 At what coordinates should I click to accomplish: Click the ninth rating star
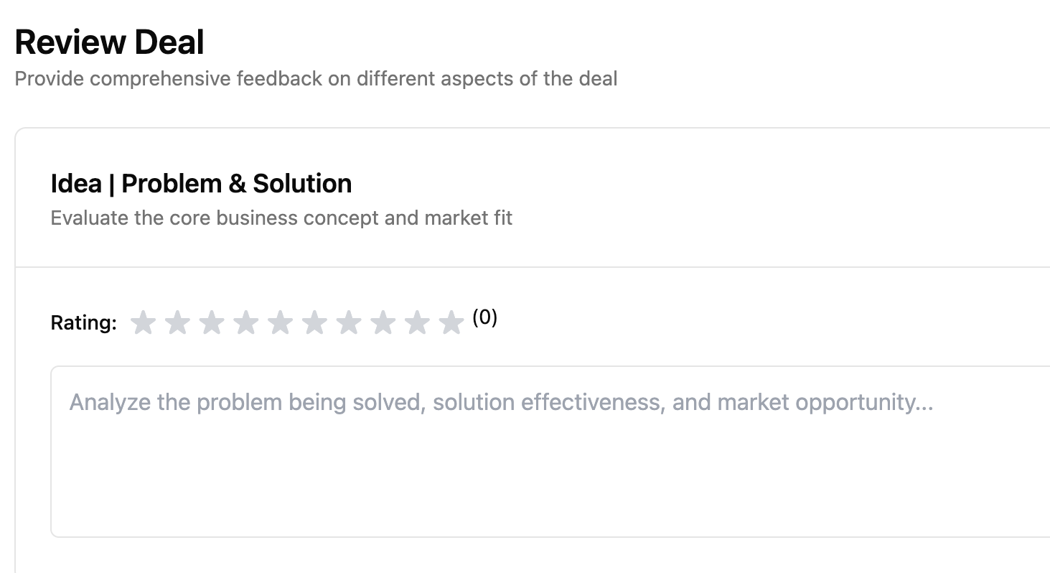(x=418, y=322)
